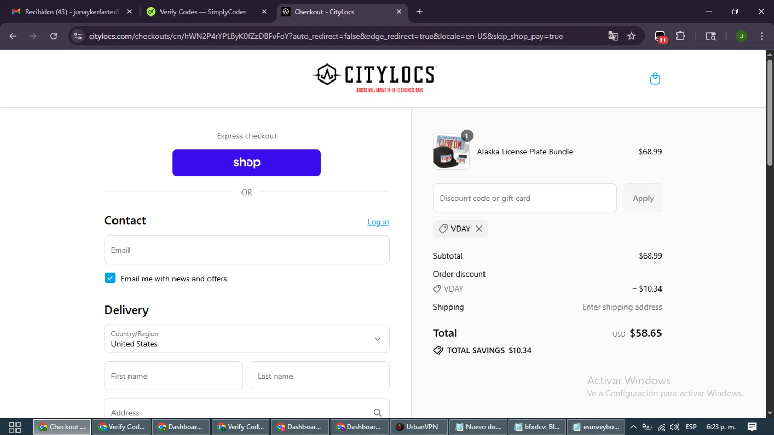Close the Recibidos Gmail tab
The width and height of the screenshot is (774, 435).
pos(129,12)
